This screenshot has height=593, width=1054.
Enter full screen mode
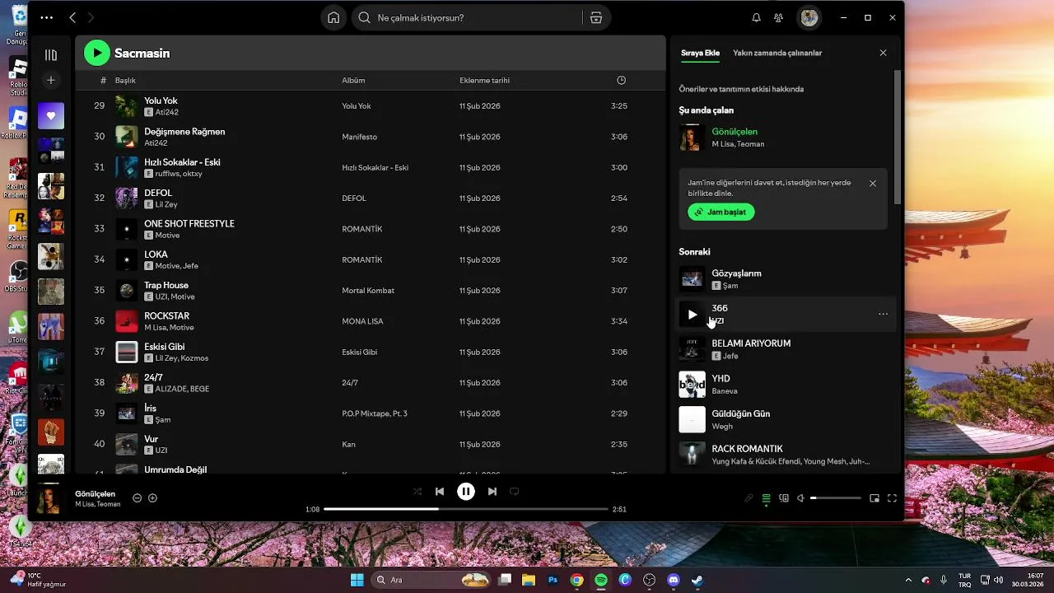(892, 498)
